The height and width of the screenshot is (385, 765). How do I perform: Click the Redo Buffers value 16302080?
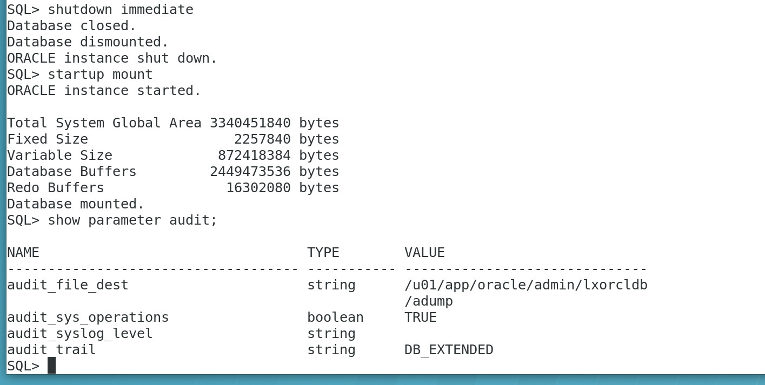click(258, 188)
